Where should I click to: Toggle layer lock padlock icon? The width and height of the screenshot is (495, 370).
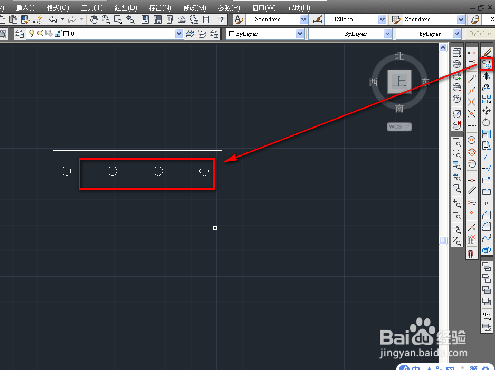(58, 33)
